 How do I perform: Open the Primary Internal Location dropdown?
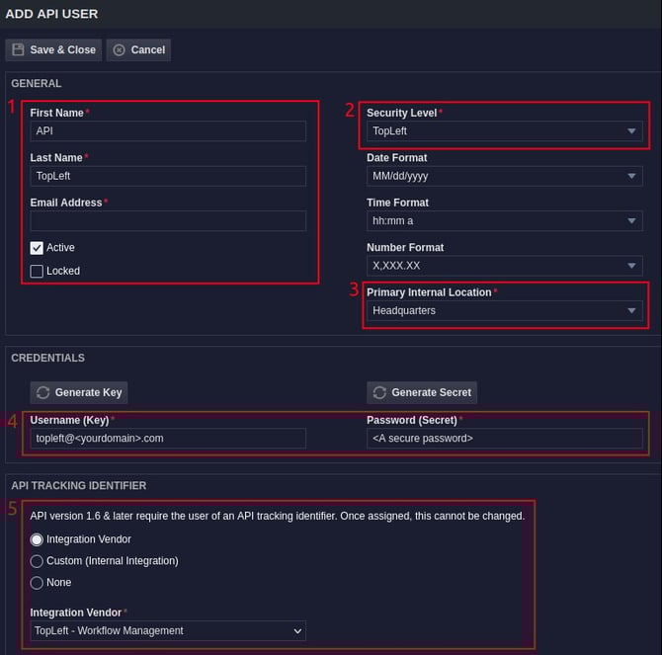coord(504,311)
